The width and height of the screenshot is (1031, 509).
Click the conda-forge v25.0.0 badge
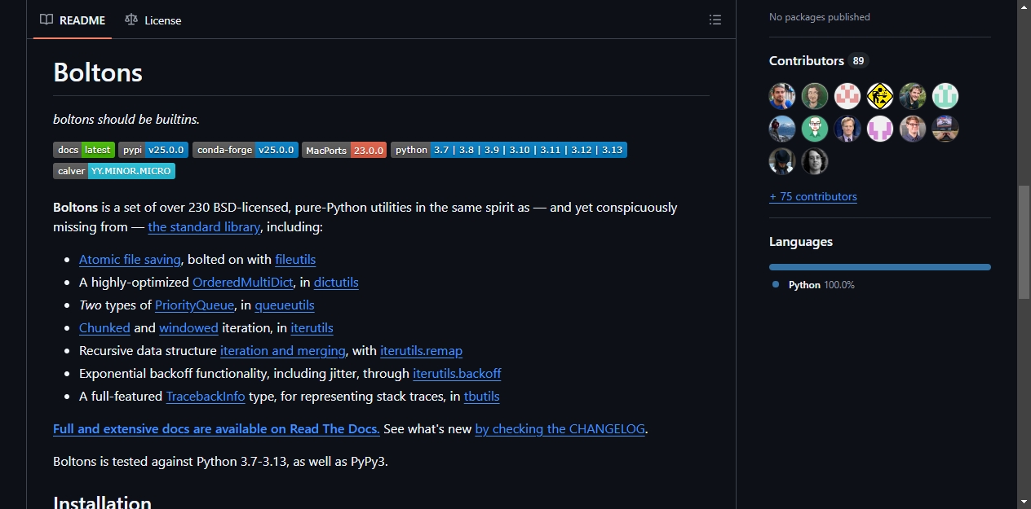click(x=246, y=150)
